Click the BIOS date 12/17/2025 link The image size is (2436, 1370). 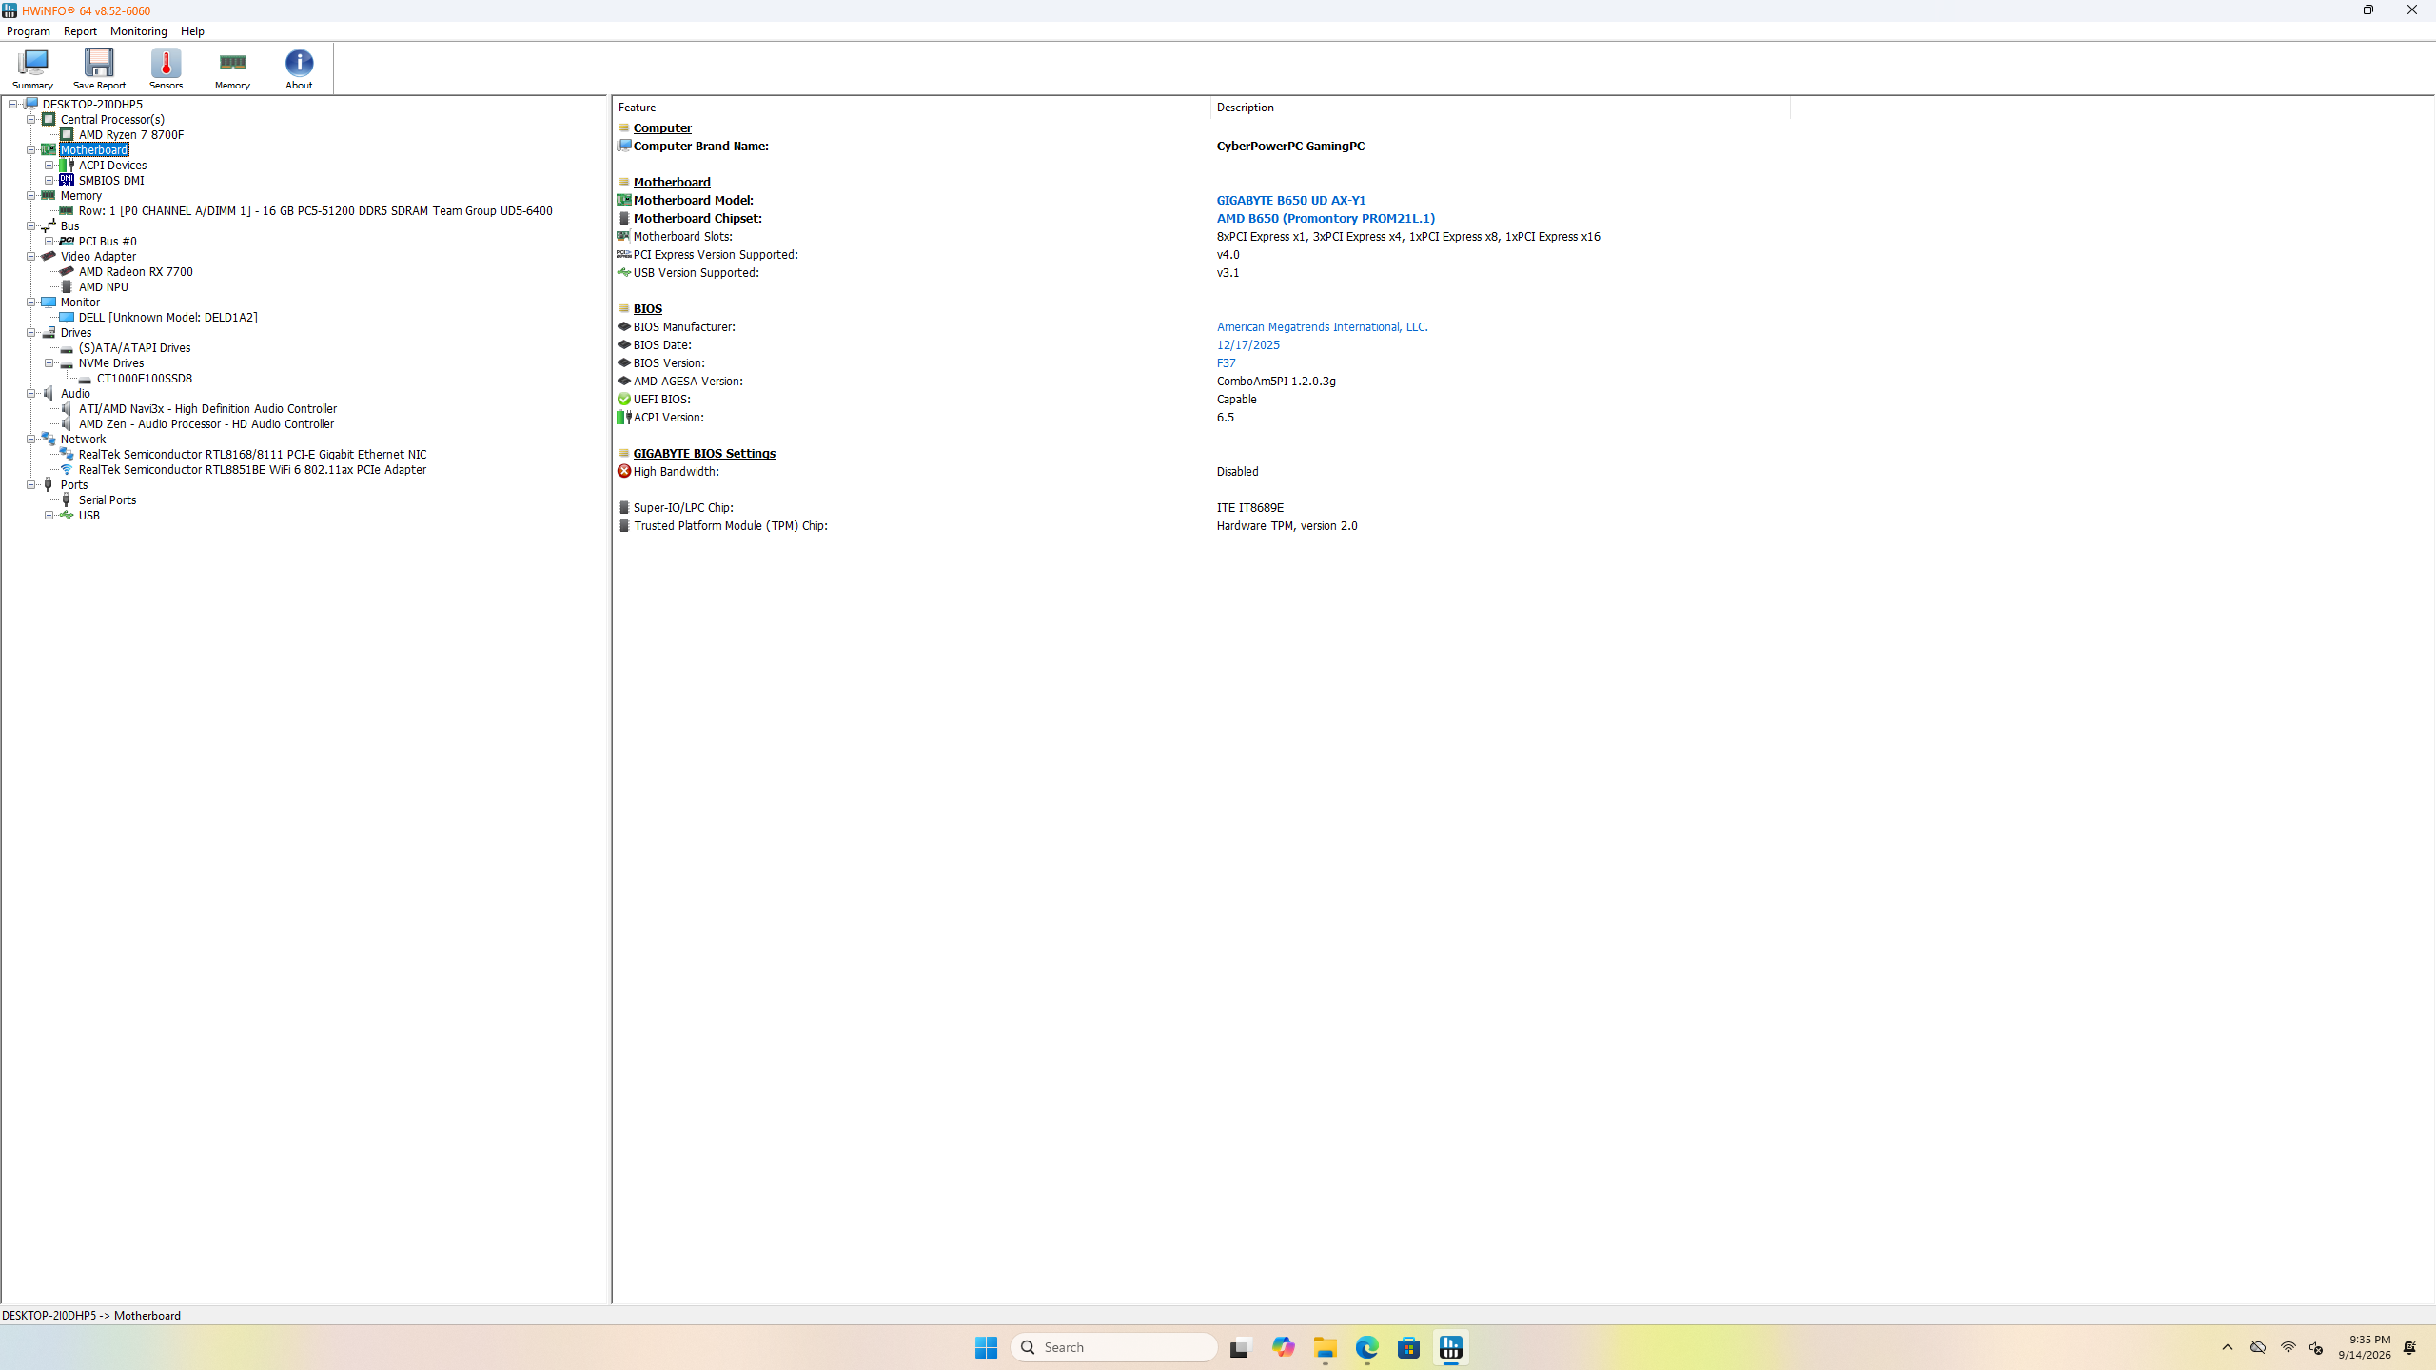(1247, 344)
